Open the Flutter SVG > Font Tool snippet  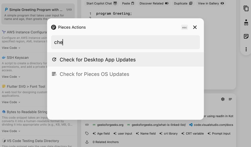point(26,86)
